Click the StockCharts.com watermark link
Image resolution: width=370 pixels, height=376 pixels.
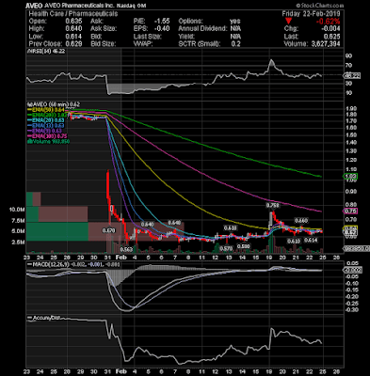pos(319,6)
